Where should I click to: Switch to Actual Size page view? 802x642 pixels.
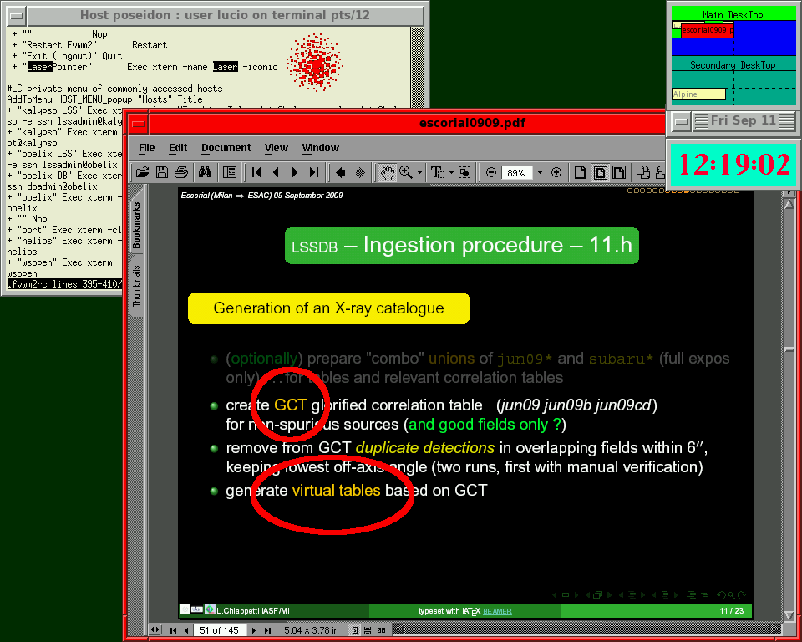coord(580,172)
